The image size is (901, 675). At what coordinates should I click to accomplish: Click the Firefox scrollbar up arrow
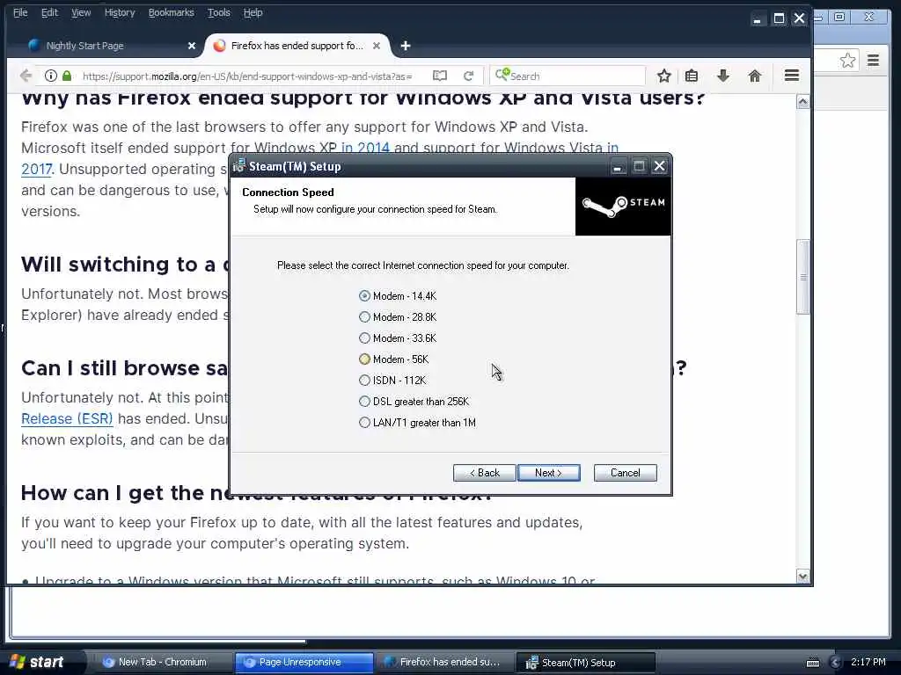[x=802, y=102]
